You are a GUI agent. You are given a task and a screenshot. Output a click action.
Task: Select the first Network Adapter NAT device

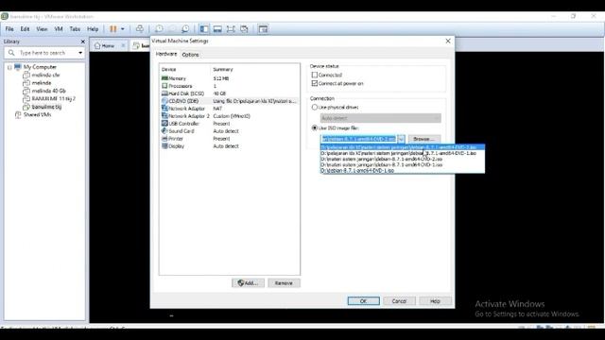click(x=229, y=109)
